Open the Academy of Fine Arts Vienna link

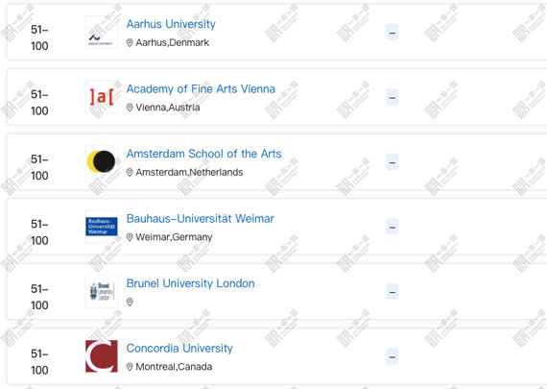click(x=201, y=89)
